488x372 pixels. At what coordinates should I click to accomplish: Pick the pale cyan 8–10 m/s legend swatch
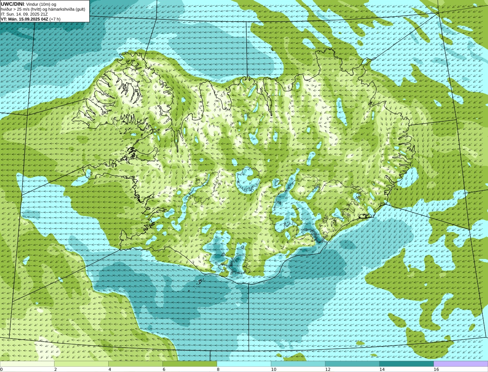244,364
